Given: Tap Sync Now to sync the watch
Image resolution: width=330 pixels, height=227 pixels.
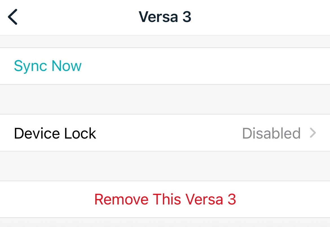Looking at the screenshot, I should coord(47,66).
